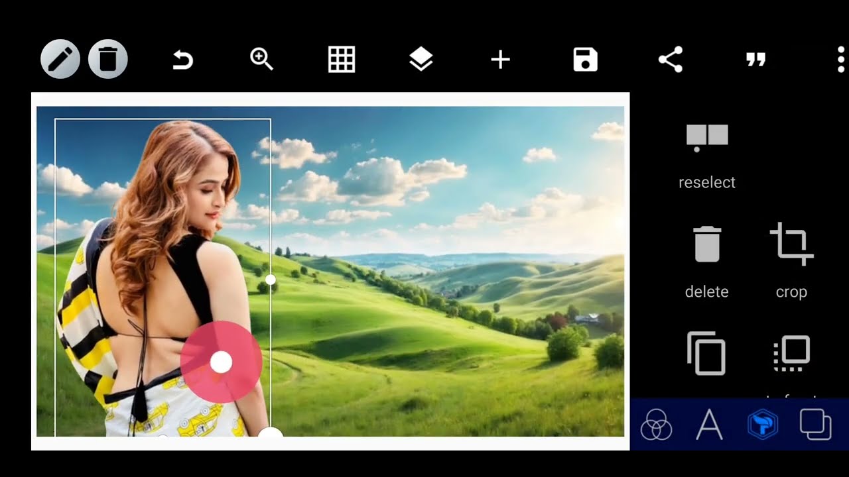849x477 pixels.
Task: Add a new element with plus icon
Action: [500, 60]
